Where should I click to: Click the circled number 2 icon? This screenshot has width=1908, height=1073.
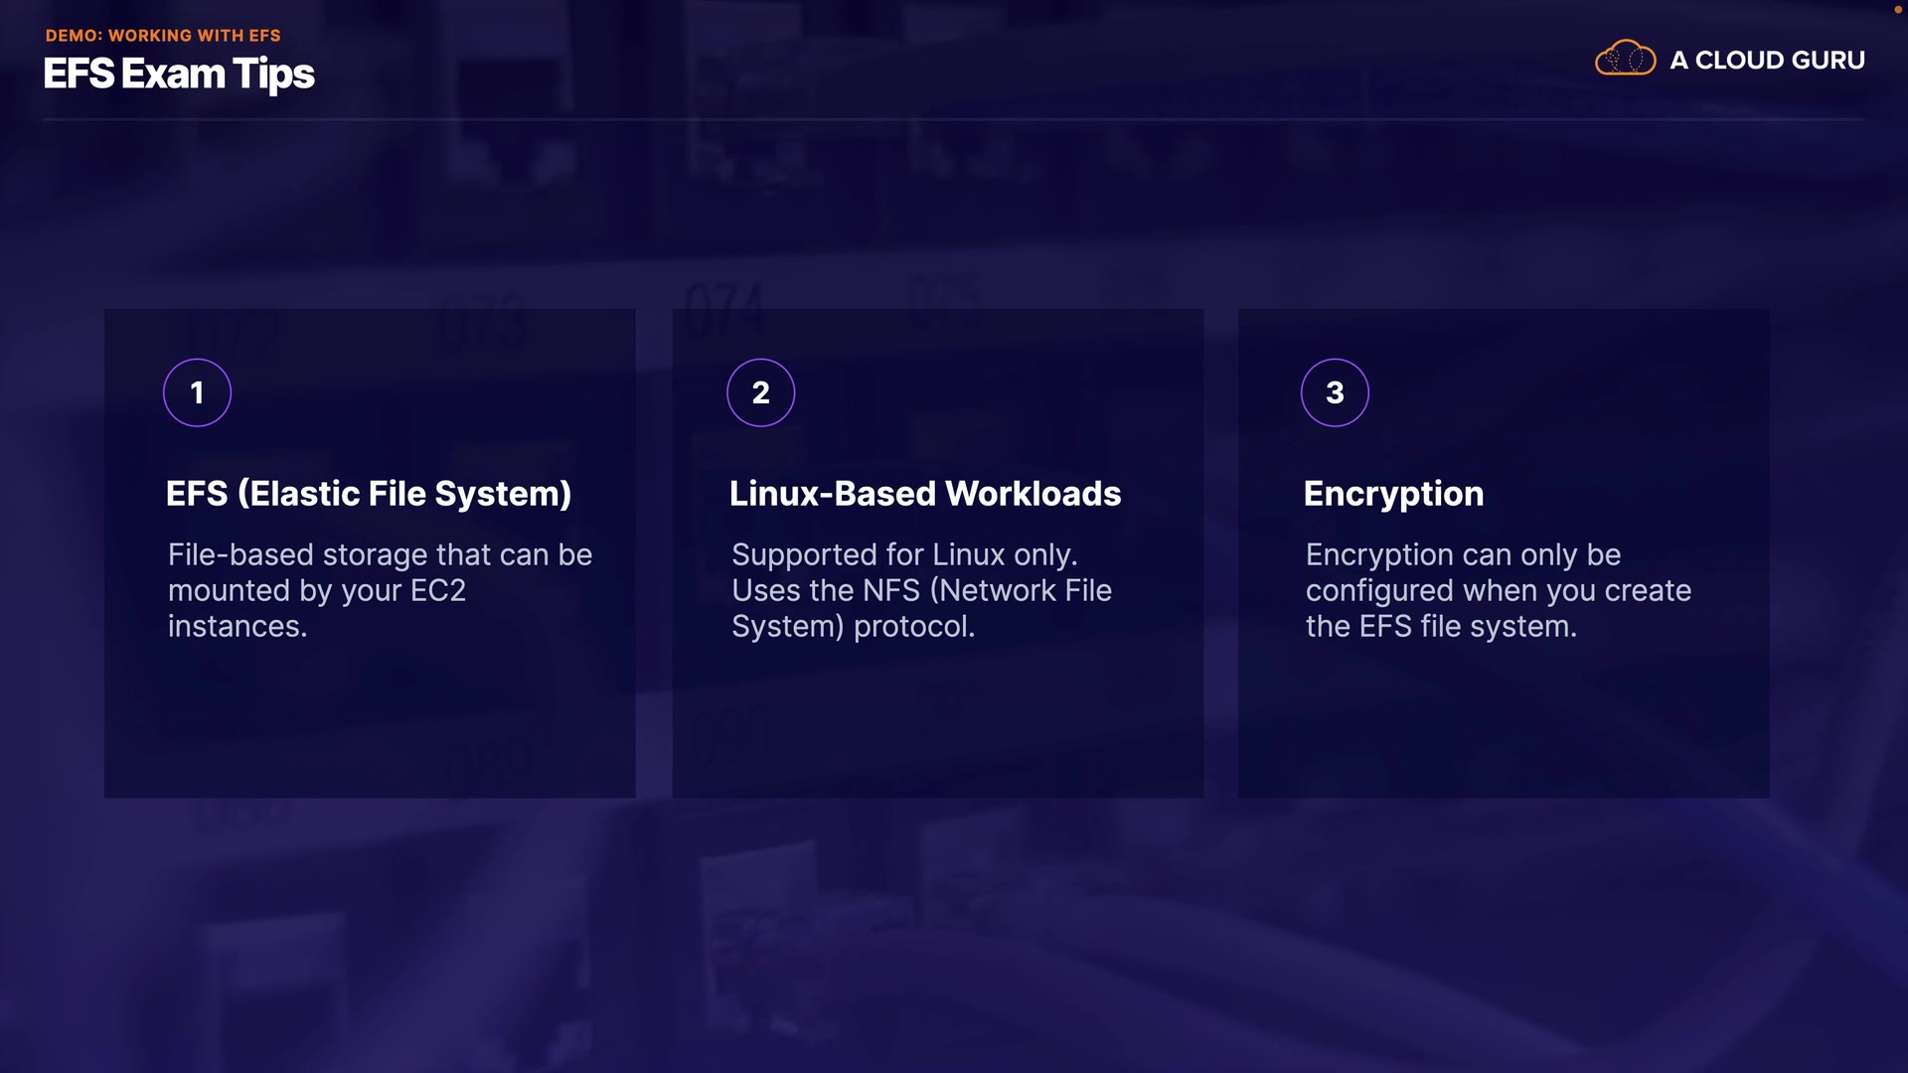(x=760, y=392)
